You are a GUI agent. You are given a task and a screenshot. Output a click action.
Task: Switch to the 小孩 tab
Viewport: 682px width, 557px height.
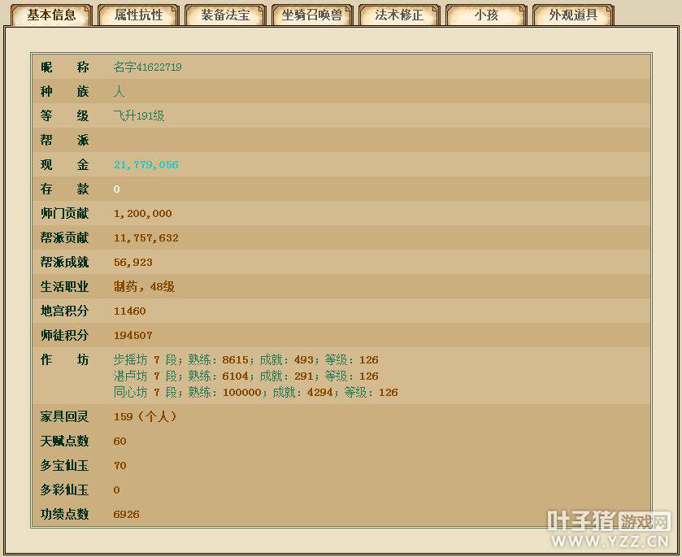486,15
